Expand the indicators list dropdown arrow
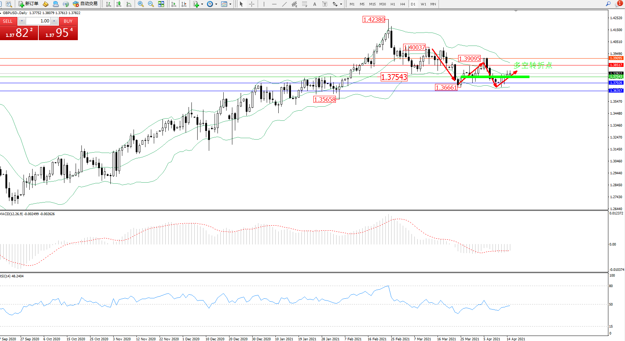Image resolution: width=625 pixels, height=341 pixels. pyautogui.click(x=202, y=4)
